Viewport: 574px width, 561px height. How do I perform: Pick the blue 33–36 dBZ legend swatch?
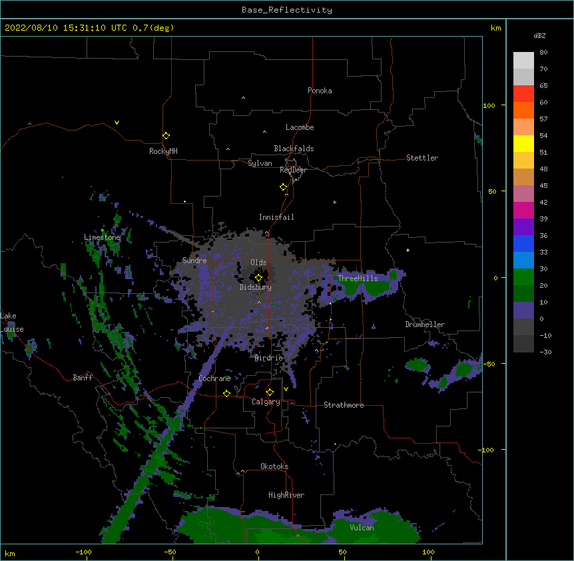pos(523,243)
